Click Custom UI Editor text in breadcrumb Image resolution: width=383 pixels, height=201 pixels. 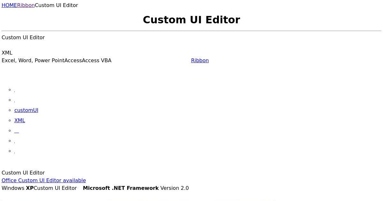(x=56, y=5)
